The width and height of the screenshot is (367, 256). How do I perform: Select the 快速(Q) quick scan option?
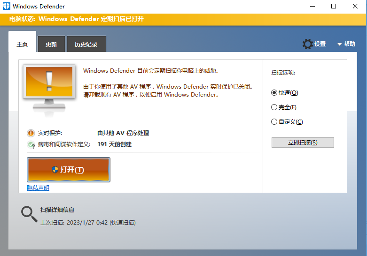tap(285, 93)
